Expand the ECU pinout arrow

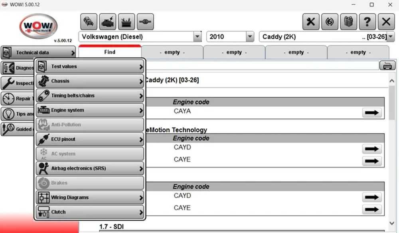pyautogui.click(x=141, y=139)
